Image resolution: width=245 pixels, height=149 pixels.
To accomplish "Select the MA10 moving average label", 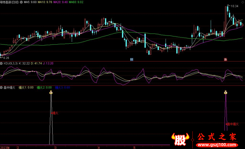I will (45, 2).
